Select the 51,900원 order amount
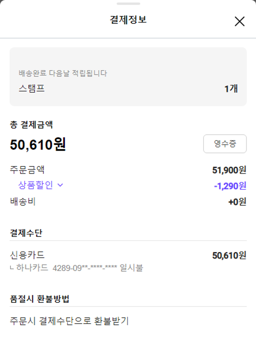This screenshot has height=353, width=256. tap(229, 170)
